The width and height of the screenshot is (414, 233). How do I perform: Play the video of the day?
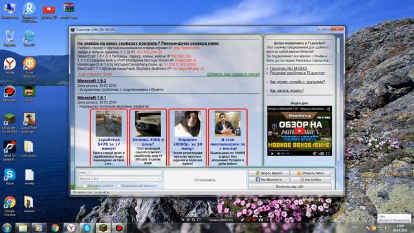tap(300, 131)
